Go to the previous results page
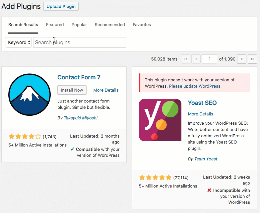This screenshot has width=260, height=213. click(x=196, y=59)
